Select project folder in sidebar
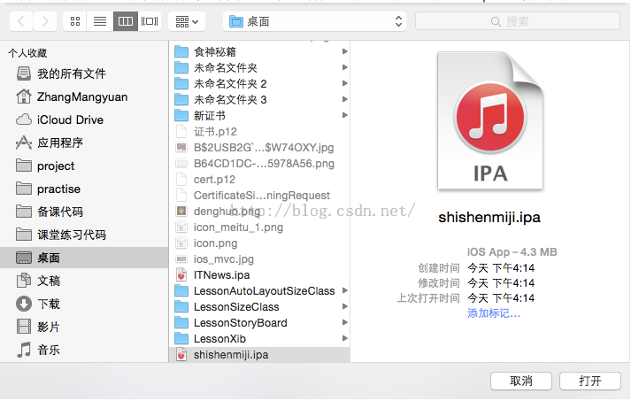631x401 pixels. click(84, 166)
